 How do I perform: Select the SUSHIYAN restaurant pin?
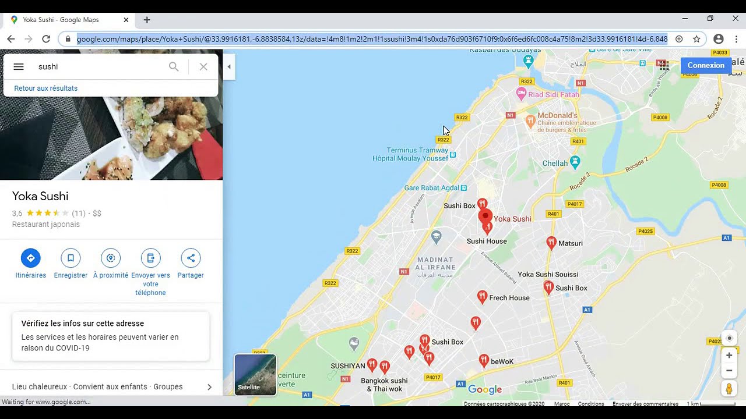(372, 365)
